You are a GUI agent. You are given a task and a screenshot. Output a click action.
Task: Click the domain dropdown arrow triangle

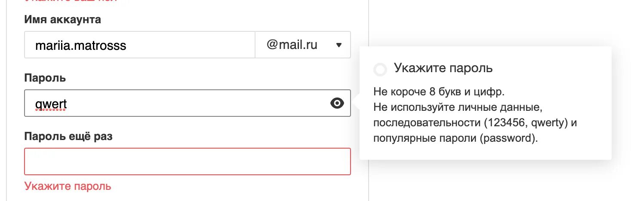tap(339, 45)
